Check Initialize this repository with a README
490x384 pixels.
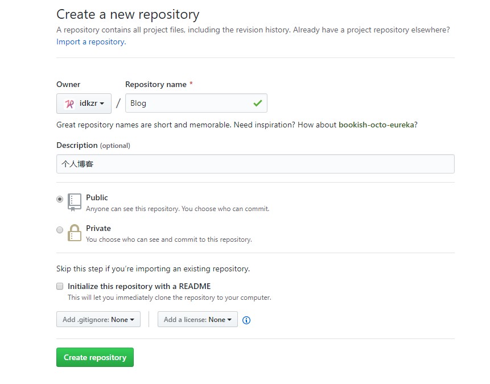pos(59,286)
